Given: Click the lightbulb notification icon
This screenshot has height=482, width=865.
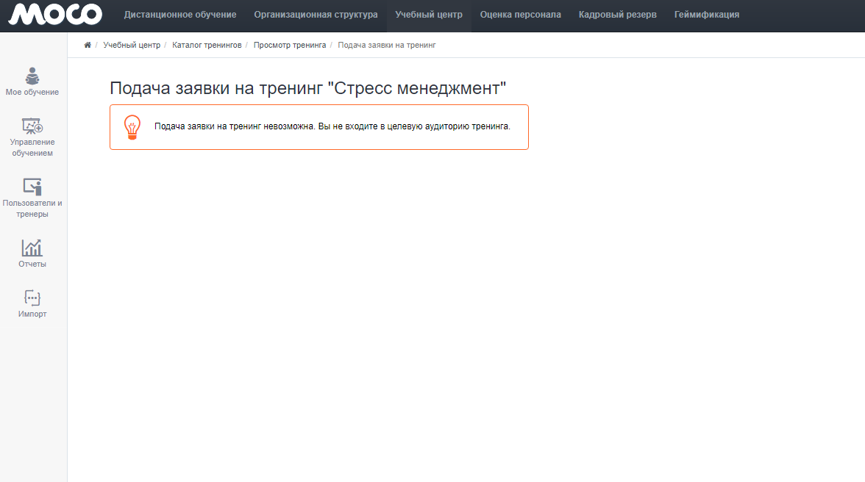Looking at the screenshot, I should tap(132, 127).
